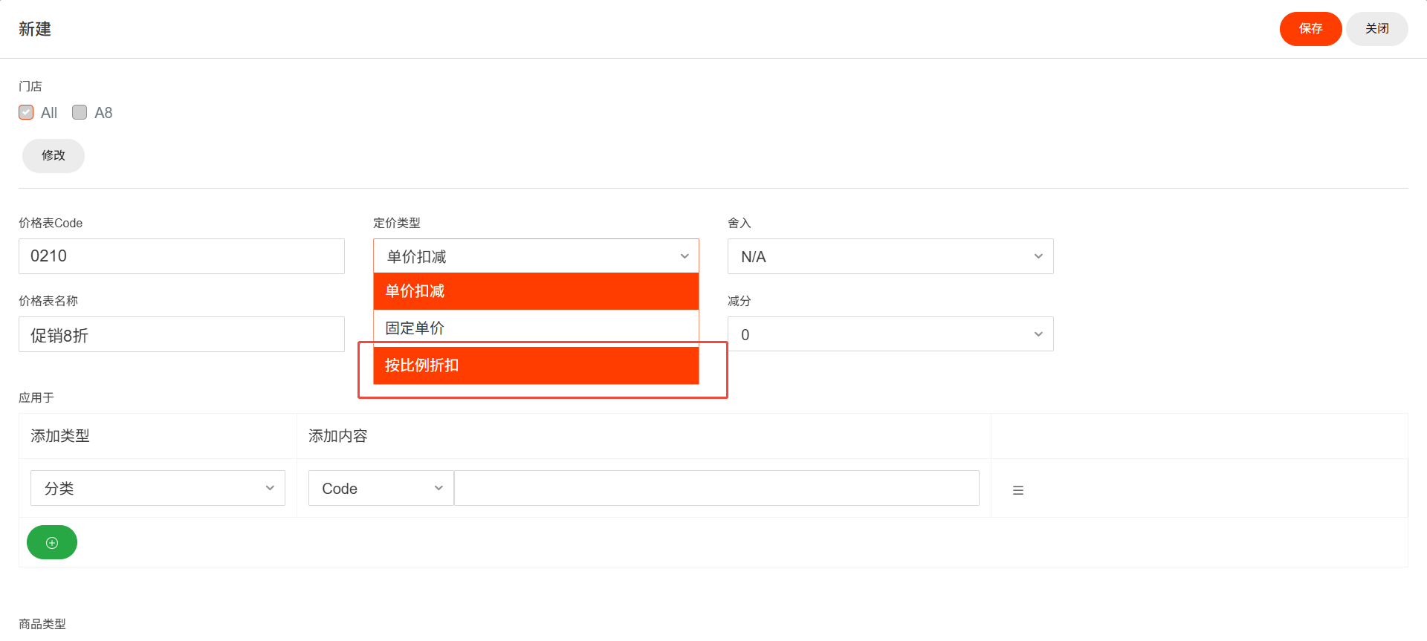Open the 定价类型 dropdown showing 单价扣减
The width and height of the screenshot is (1427, 641).
(x=536, y=256)
